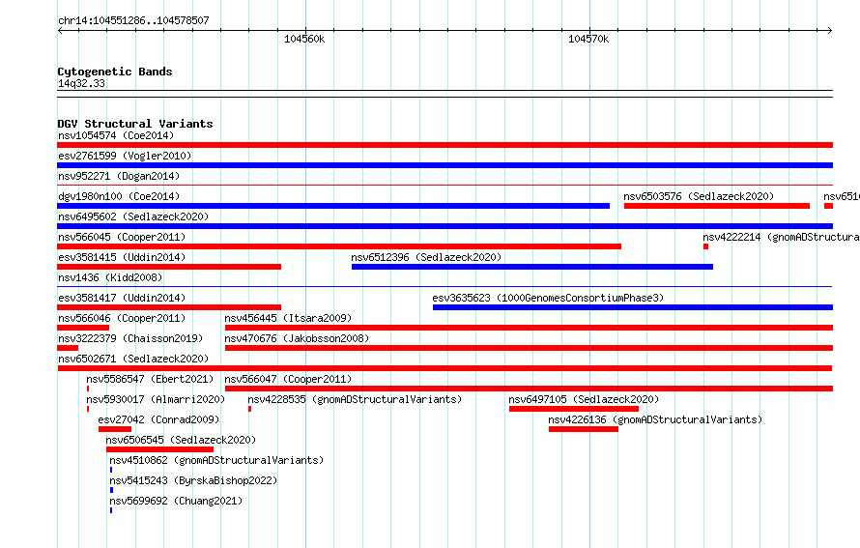Select the red nsv6497105 (Sedlazeck2020) bar

pyautogui.click(x=574, y=409)
